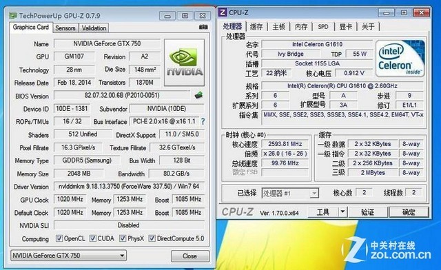Click the Memory Size value 2048 MB
Screen dimensions: 441x270
(x=79, y=174)
